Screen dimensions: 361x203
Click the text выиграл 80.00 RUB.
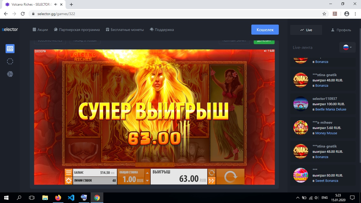[x=328, y=175]
